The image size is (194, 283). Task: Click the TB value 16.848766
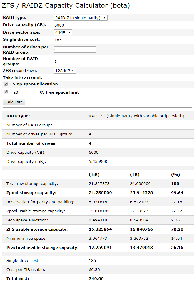point(141,229)
